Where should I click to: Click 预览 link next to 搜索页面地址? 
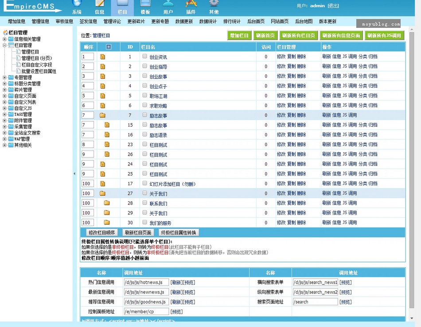point(346,302)
